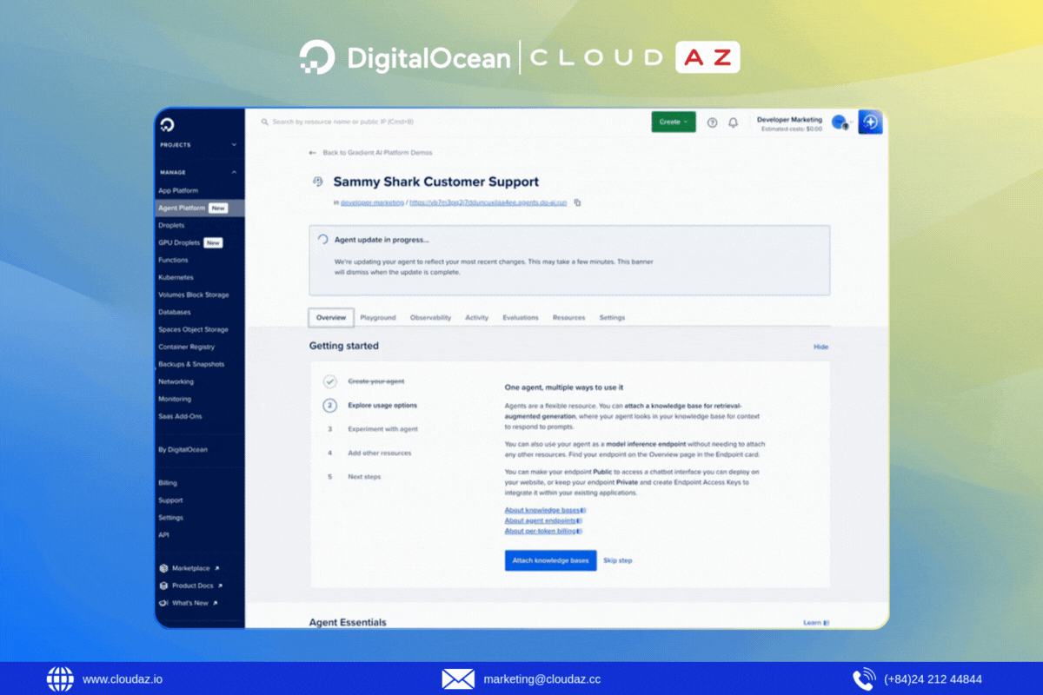Select step Experiment with agent
Screen dimensions: 1043x695
[x=382, y=429]
